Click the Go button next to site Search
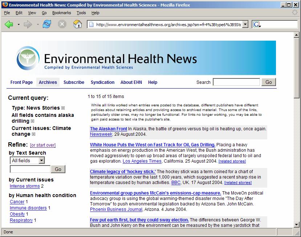 coord(268,82)
